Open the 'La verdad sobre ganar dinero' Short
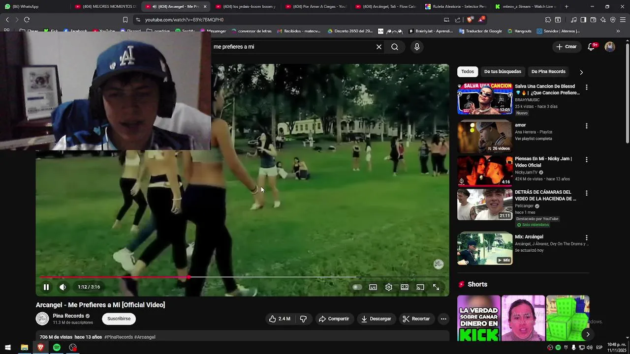The height and width of the screenshot is (354, 630). [x=479, y=318]
